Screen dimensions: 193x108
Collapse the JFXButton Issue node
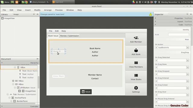15,88
